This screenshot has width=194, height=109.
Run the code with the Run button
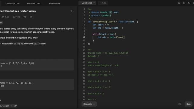point(189,104)
